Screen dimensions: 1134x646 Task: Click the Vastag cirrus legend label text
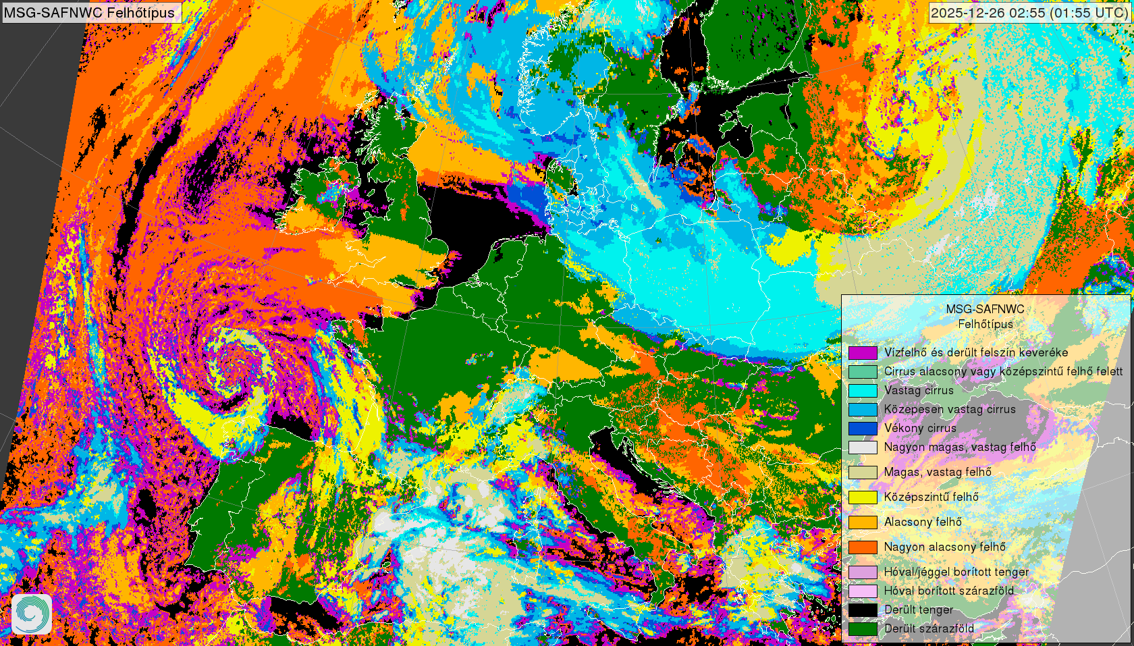pyautogui.click(x=919, y=390)
